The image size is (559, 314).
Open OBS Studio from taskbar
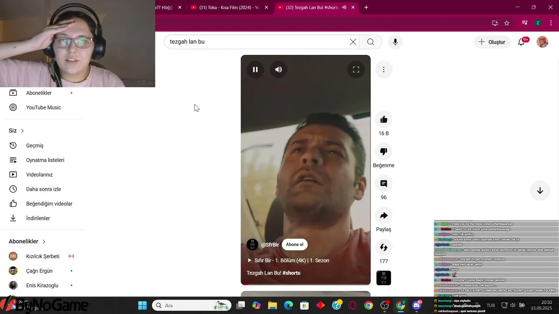click(x=385, y=305)
